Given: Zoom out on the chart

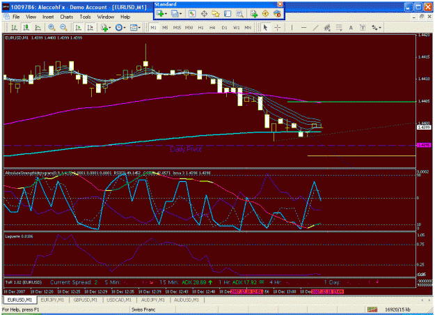Looking at the screenshot, I should point(63,27).
